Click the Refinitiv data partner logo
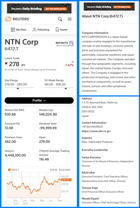This screenshot has width=140, height=208. tap(64, 44)
